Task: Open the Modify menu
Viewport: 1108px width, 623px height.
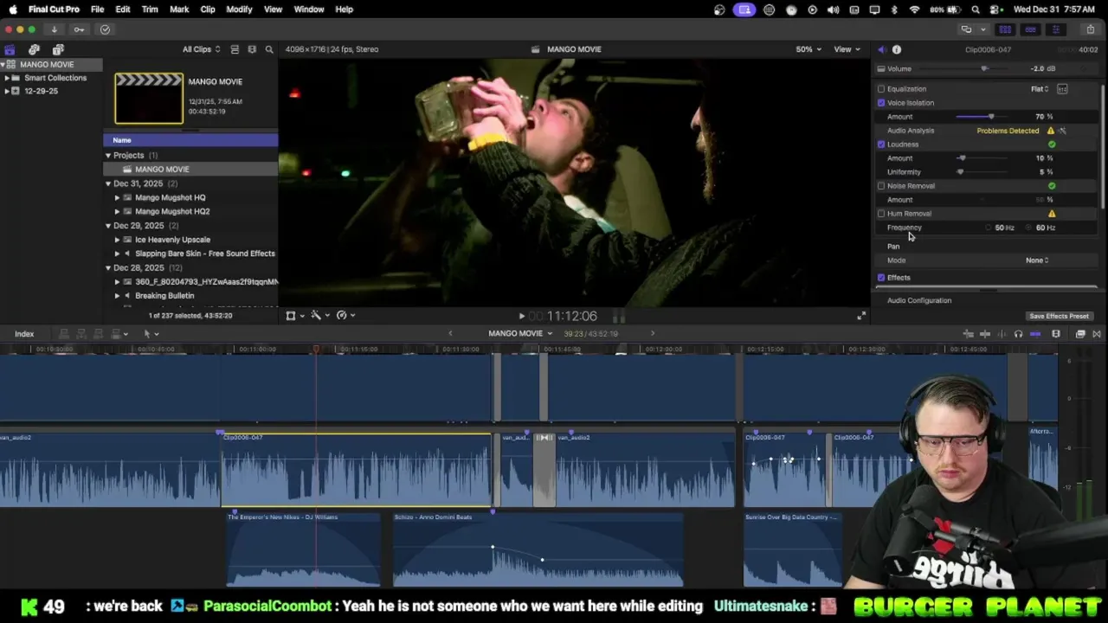Action: pos(239,10)
